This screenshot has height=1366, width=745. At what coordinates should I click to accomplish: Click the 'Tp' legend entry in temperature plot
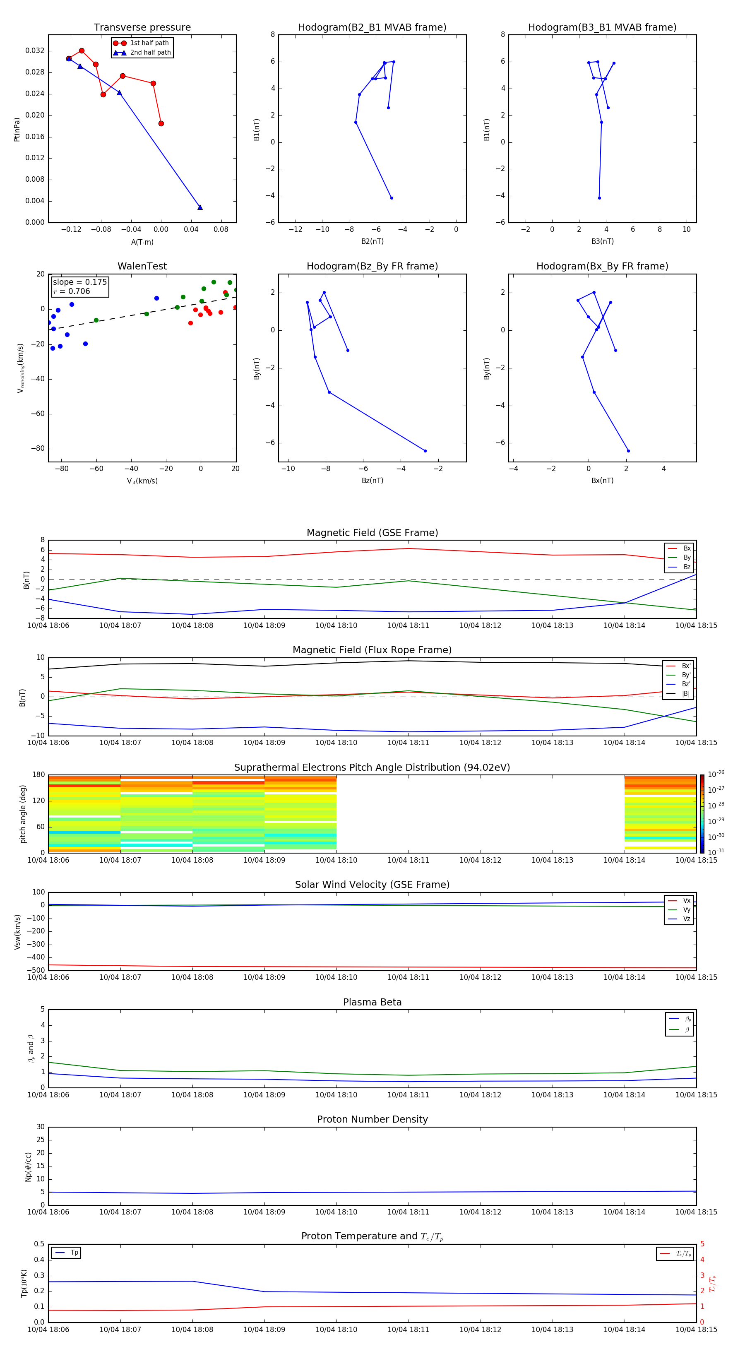tap(66, 1253)
